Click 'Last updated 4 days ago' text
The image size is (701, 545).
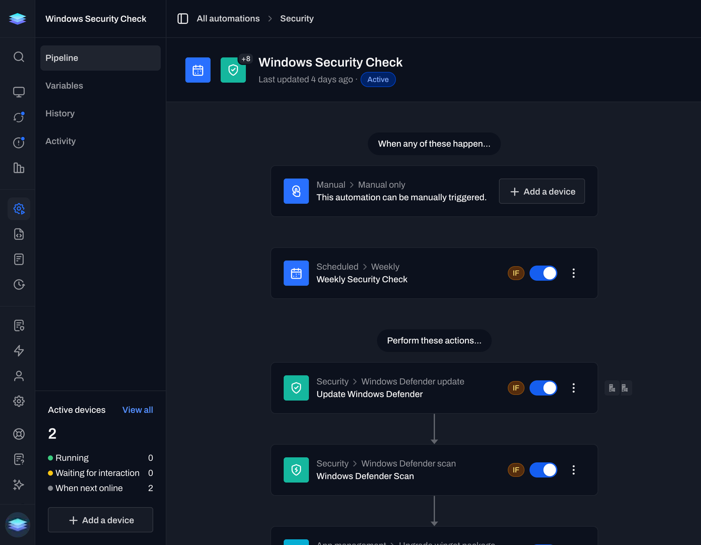[x=306, y=79]
